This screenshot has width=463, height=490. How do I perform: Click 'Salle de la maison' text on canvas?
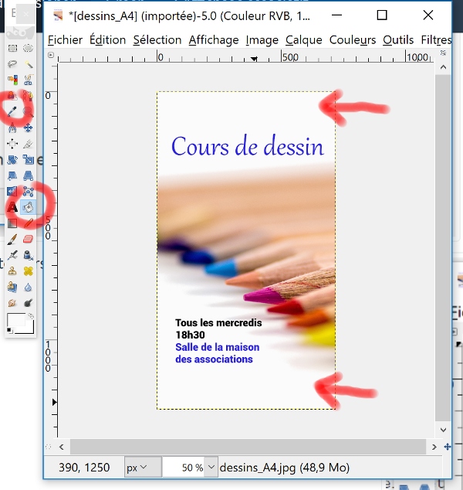click(217, 347)
